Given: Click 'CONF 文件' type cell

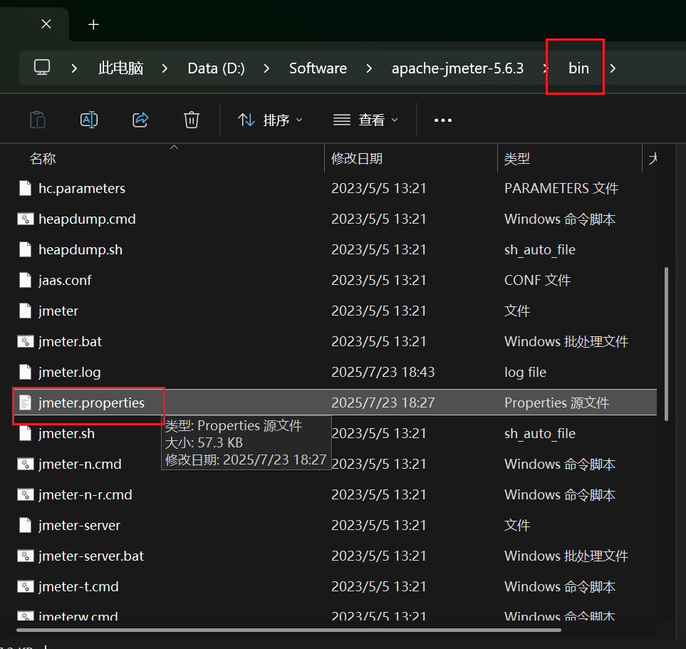Looking at the screenshot, I should pyautogui.click(x=537, y=280).
